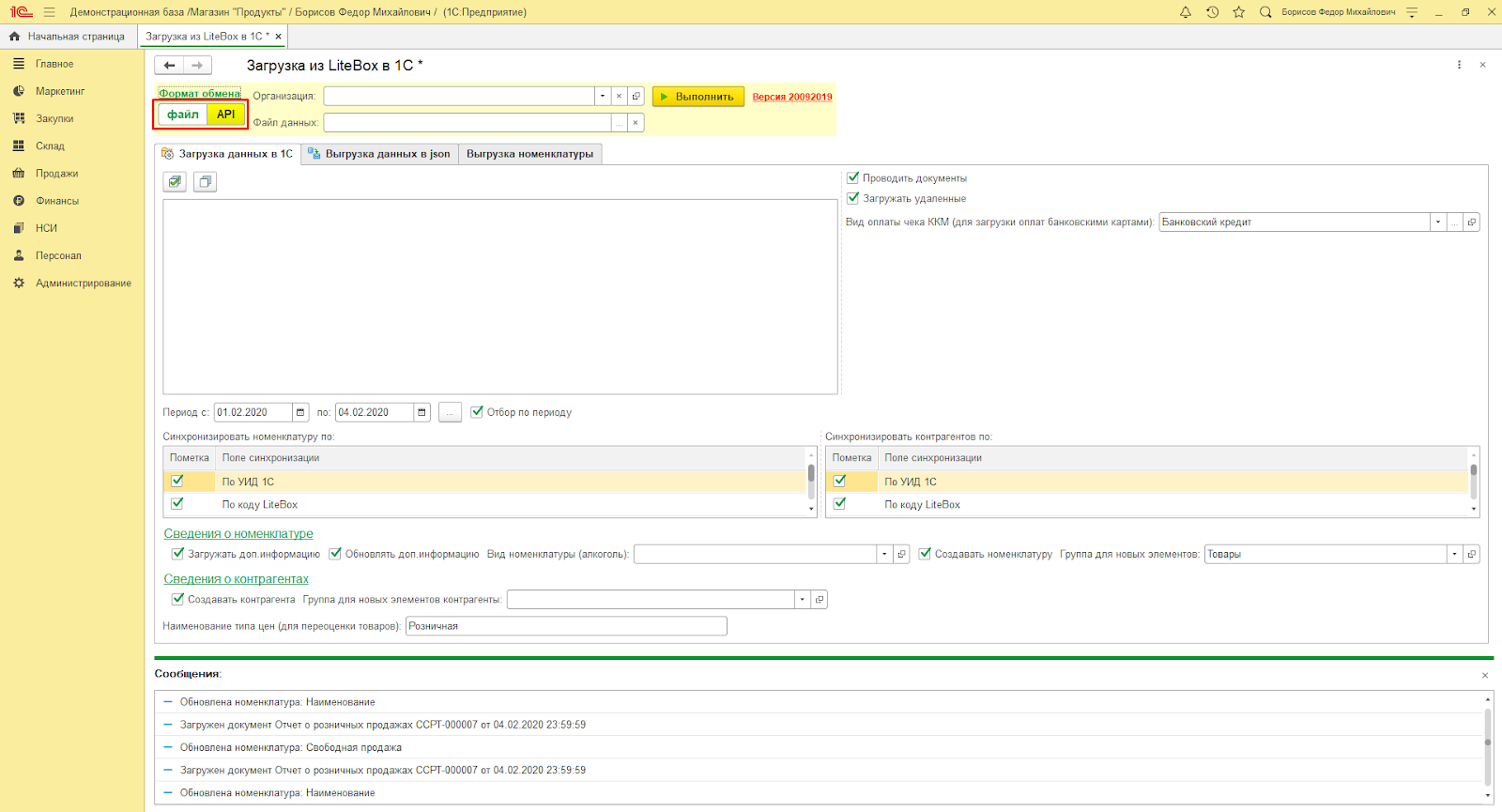Open Закупки section in sidebar
The width and height of the screenshot is (1502, 812).
click(54, 118)
